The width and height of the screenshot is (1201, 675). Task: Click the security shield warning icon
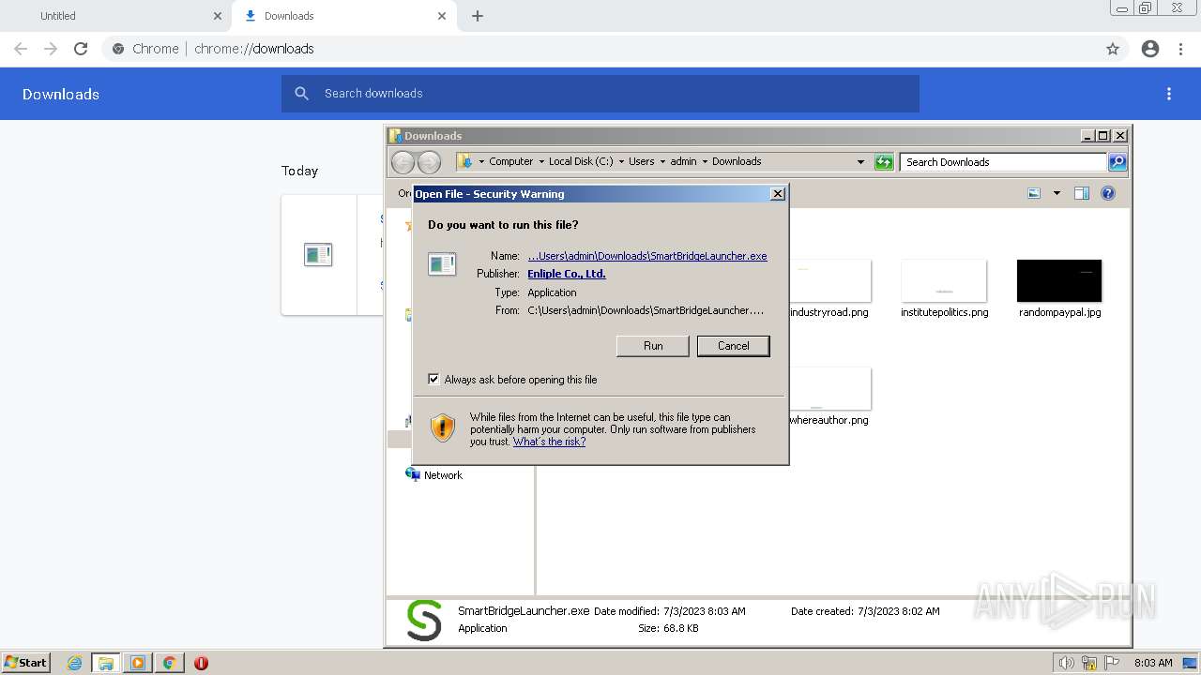tap(443, 428)
